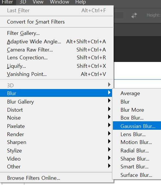
Task: Open Surface Blur dialog
Action: tap(137, 175)
